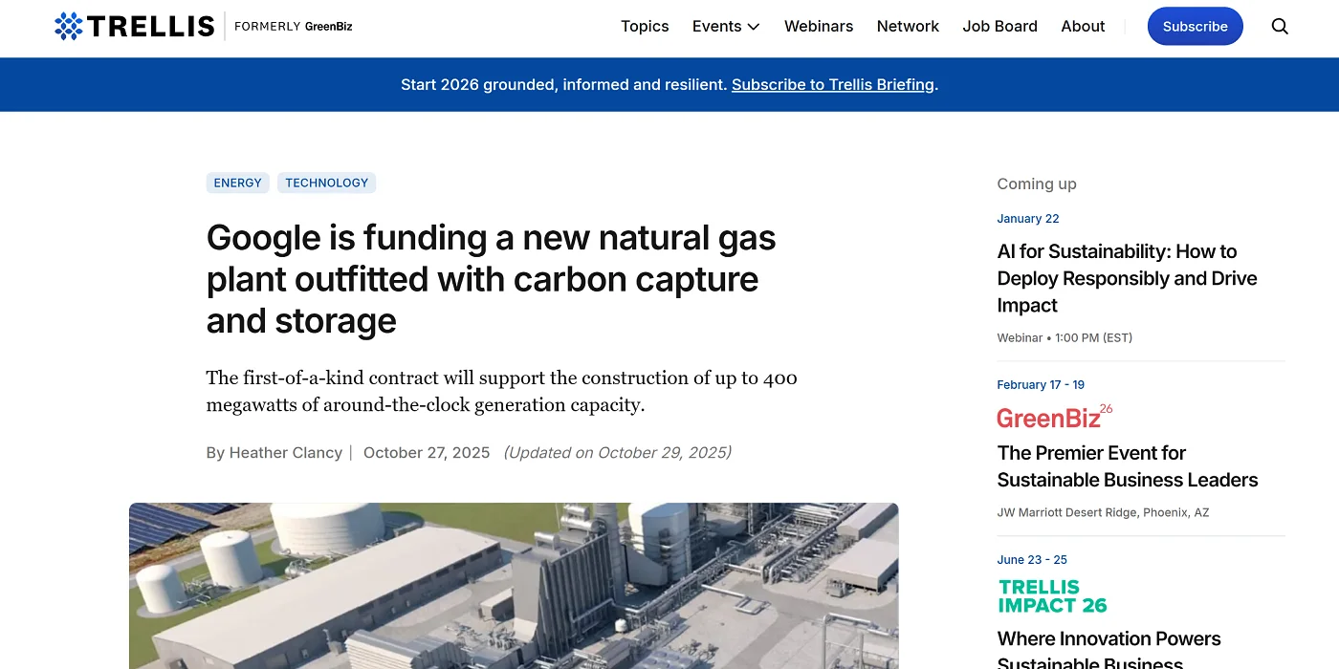This screenshot has height=669, width=1339.
Task: View the natural gas plant article image
Action: pos(514,586)
